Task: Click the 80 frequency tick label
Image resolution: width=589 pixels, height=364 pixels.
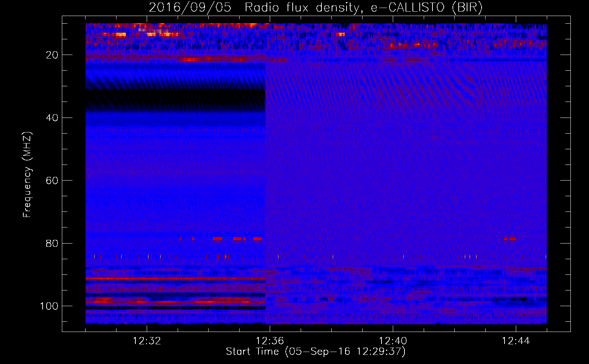Action: pos(52,243)
